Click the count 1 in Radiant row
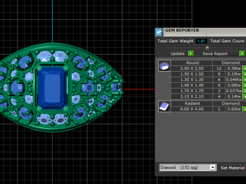Screen dimensions: 246x184 [x=219, y=109]
